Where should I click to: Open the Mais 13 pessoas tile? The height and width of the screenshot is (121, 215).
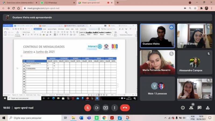point(157,89)
